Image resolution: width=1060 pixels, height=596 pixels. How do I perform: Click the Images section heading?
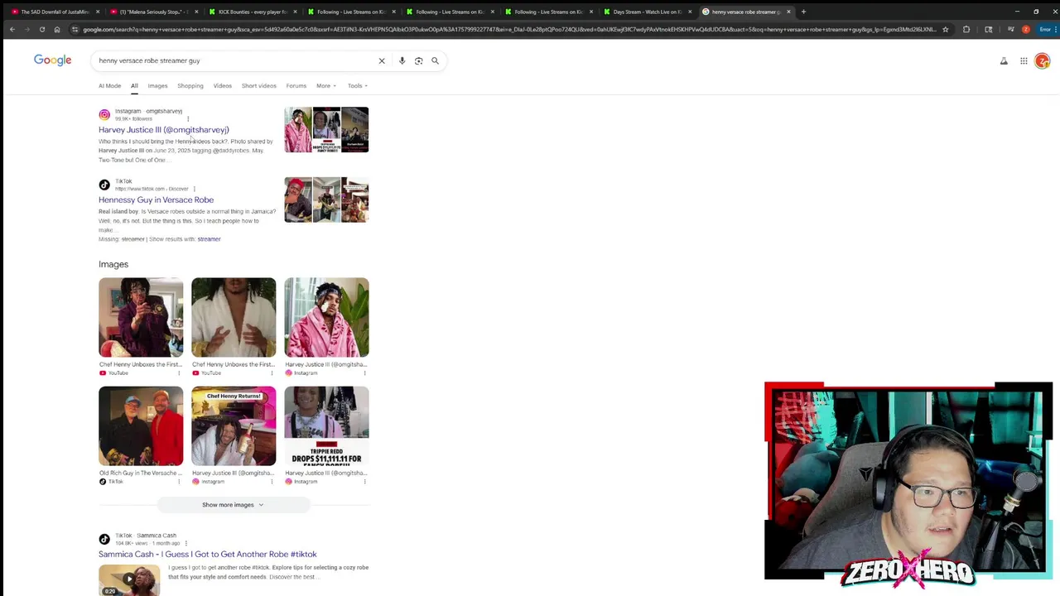pyautogui.click(x=113, y=264)
